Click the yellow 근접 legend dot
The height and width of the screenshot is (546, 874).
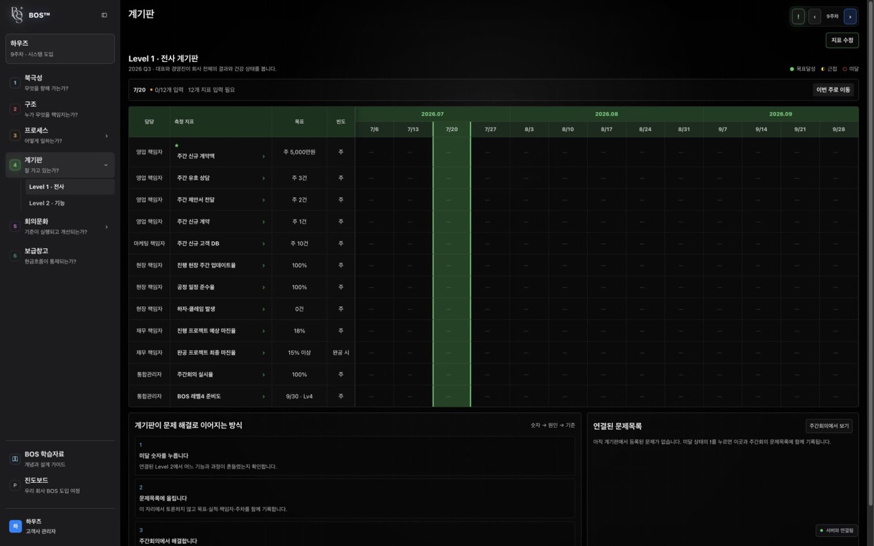pyautogui.click(x=823, y=69)
